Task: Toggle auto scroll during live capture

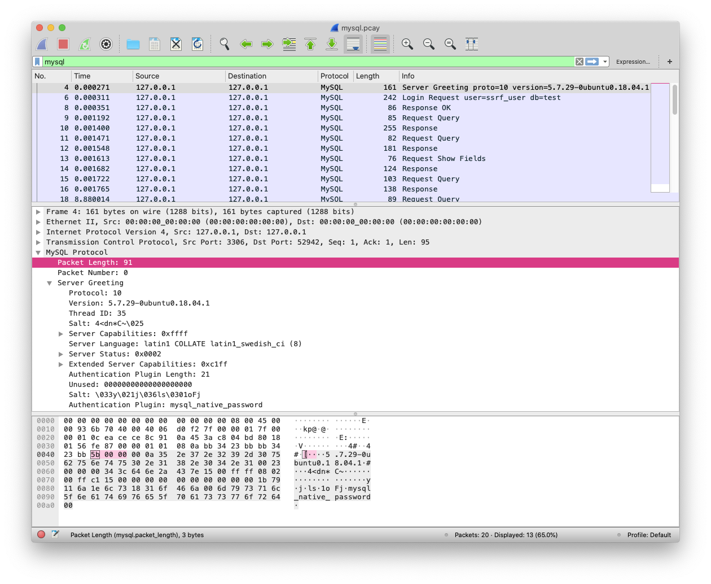Action: (353, 44)
